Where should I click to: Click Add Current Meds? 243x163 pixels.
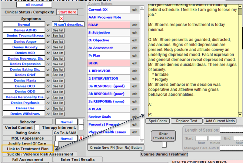point(220,121)
